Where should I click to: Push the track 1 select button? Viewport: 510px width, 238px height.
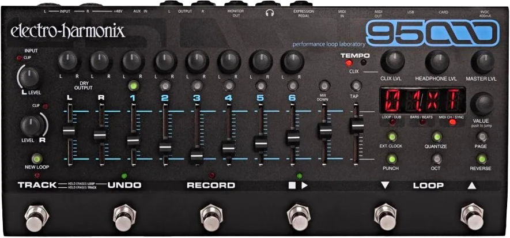point(133,86)
